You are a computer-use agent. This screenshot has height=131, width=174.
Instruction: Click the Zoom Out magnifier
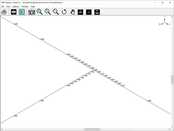pyautogui.click(x=56, y=12)
